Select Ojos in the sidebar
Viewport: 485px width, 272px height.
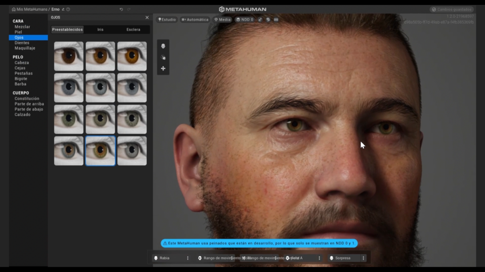pyautogui.click(x=28, y=37)
